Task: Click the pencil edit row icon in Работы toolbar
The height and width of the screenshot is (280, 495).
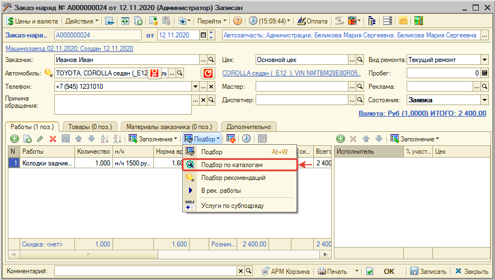Action: pos(40,139)
